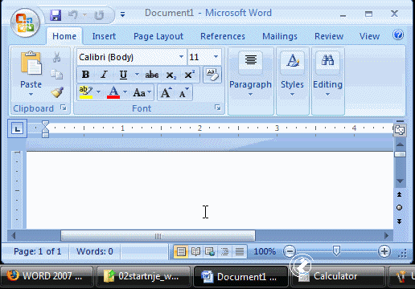Click the Select Browse Object circle
The width and height of the screenshot is (415, 289).
(399, 208)
